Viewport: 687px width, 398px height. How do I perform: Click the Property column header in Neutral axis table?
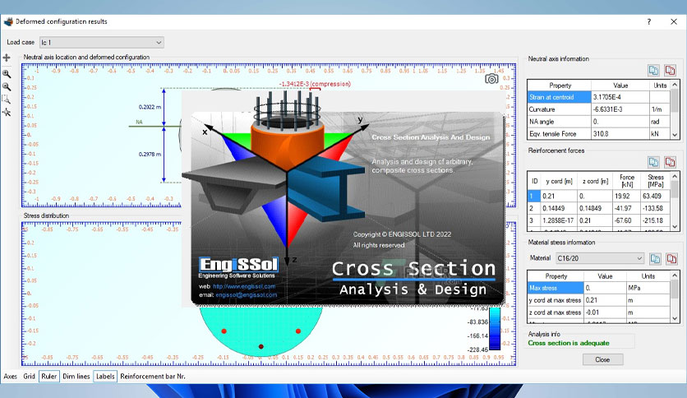tap(560, 86)
